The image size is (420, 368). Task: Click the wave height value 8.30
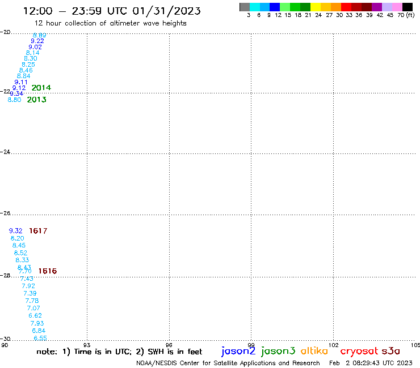pyautogui.click(x=31, y=58)
